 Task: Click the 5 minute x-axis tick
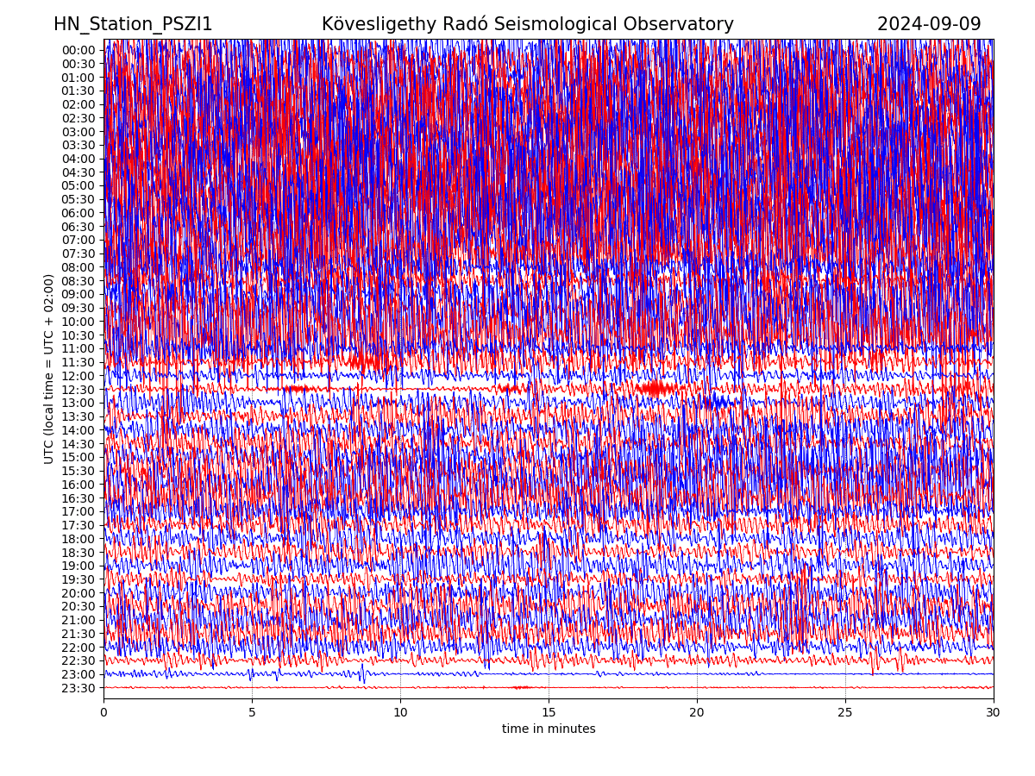pyautogui.click(x=252, y=713)
